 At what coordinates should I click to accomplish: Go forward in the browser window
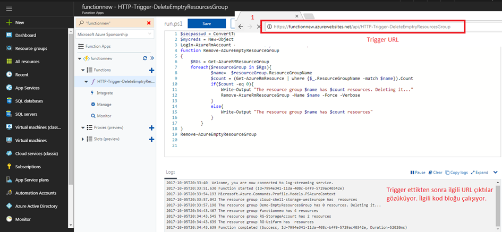coord(250,27)
